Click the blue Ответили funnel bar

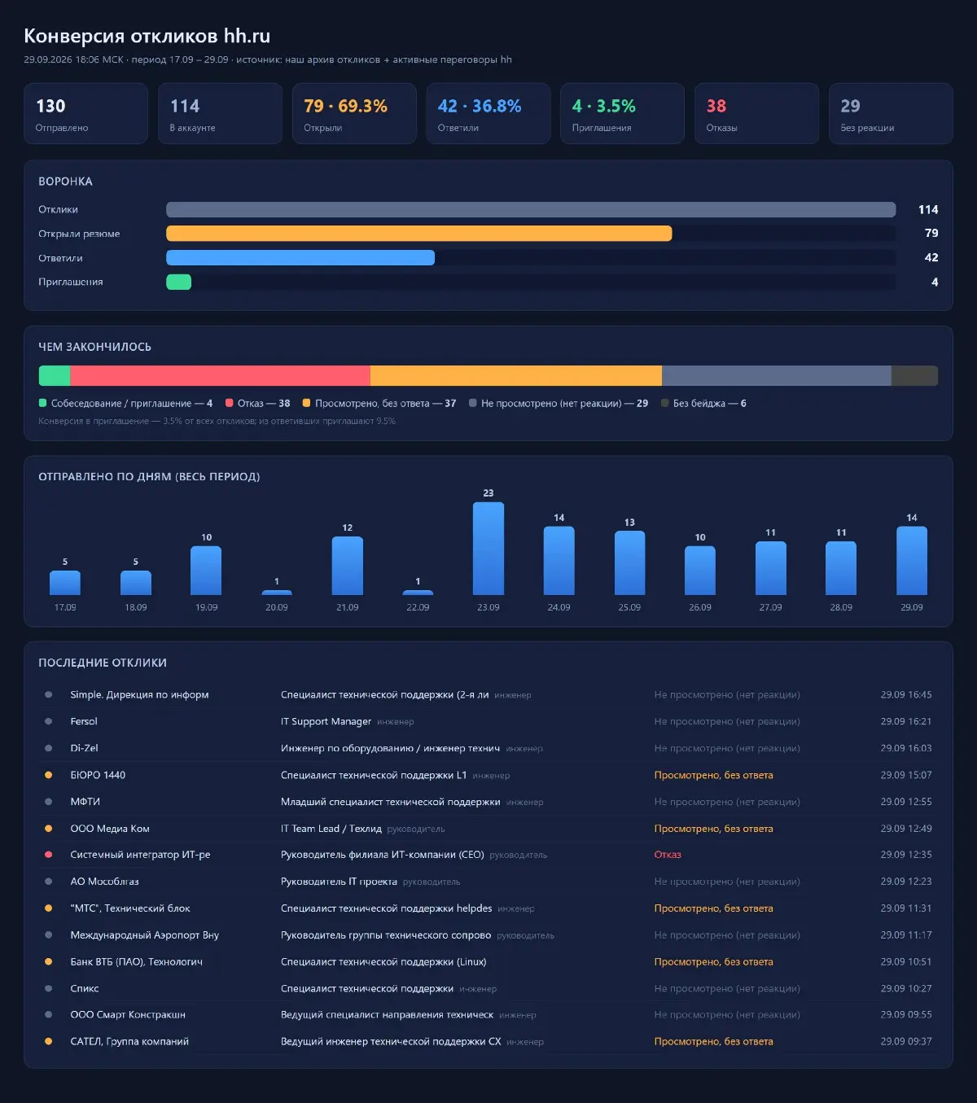(x=300, y=258)
